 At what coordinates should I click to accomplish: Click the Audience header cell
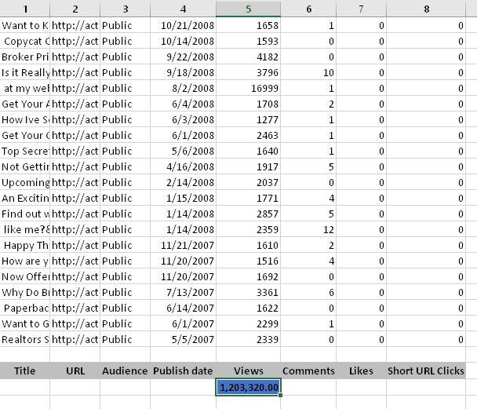tap(125, 371)
